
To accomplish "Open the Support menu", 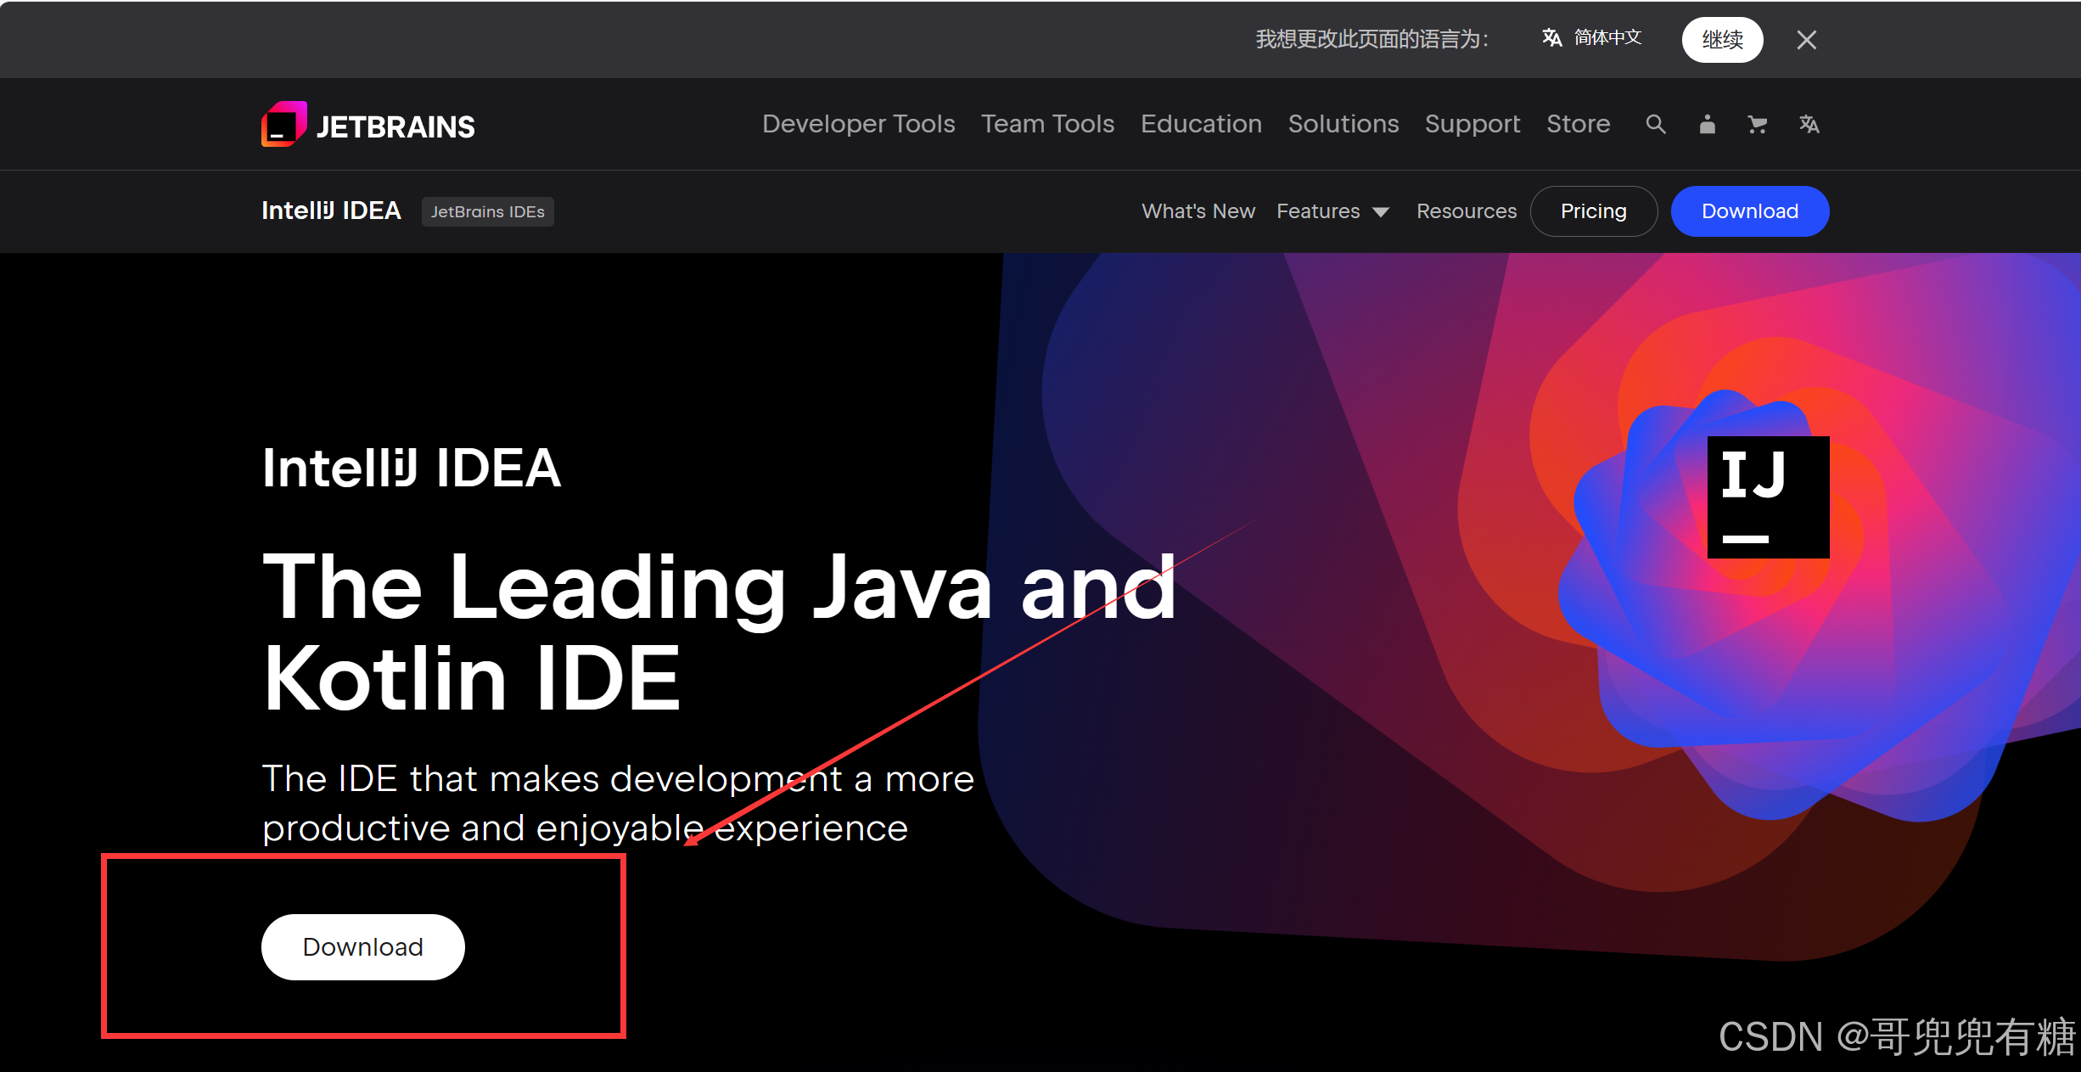I will point(1472,124).
